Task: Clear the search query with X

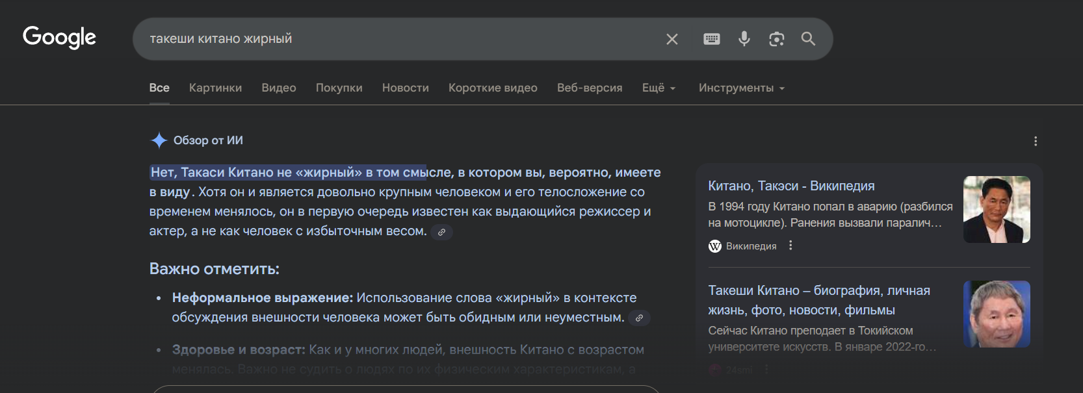Action: [672, 40]
